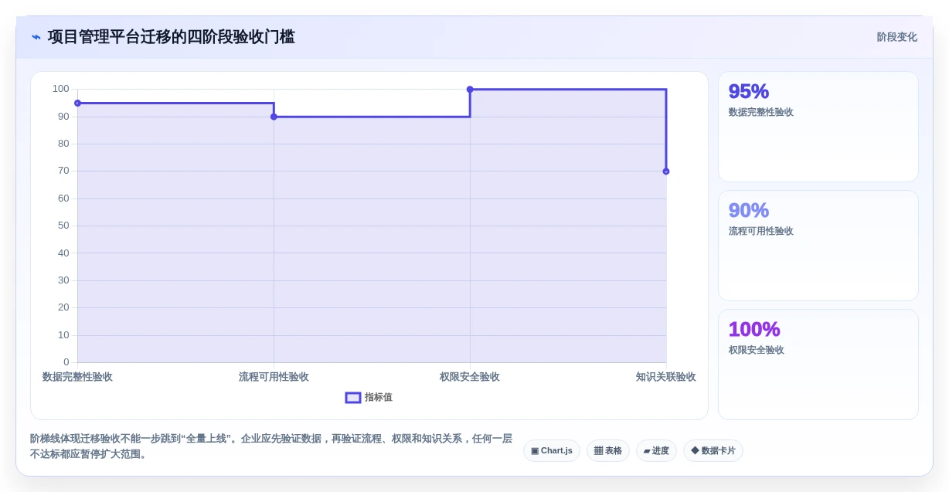Click the y-axis value 100

(x=61, y=89)
